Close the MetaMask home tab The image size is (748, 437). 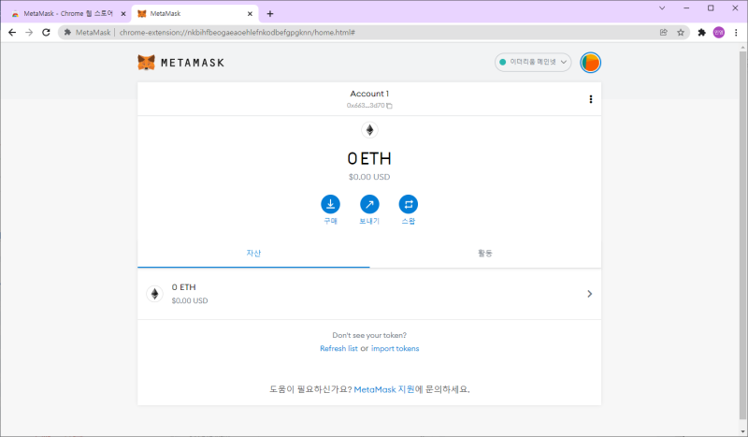pos(250,14)
